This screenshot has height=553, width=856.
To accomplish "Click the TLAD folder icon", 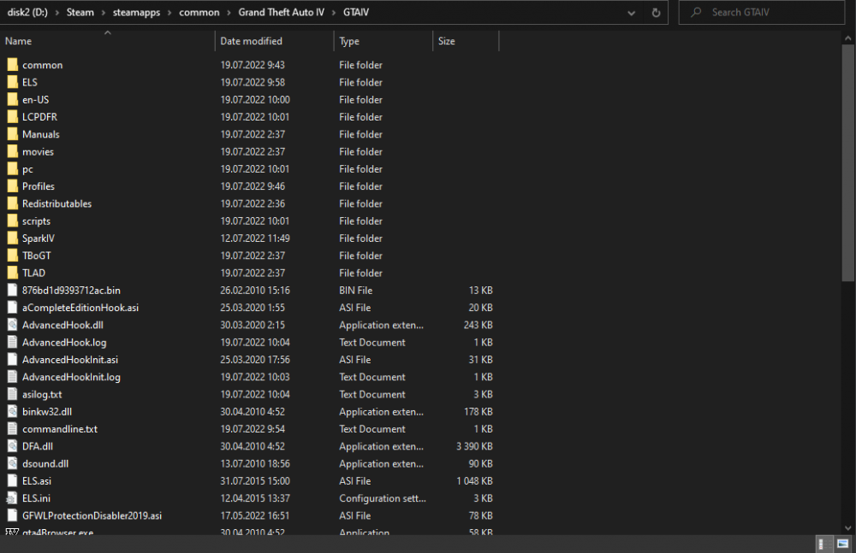I will pos(13,274).
